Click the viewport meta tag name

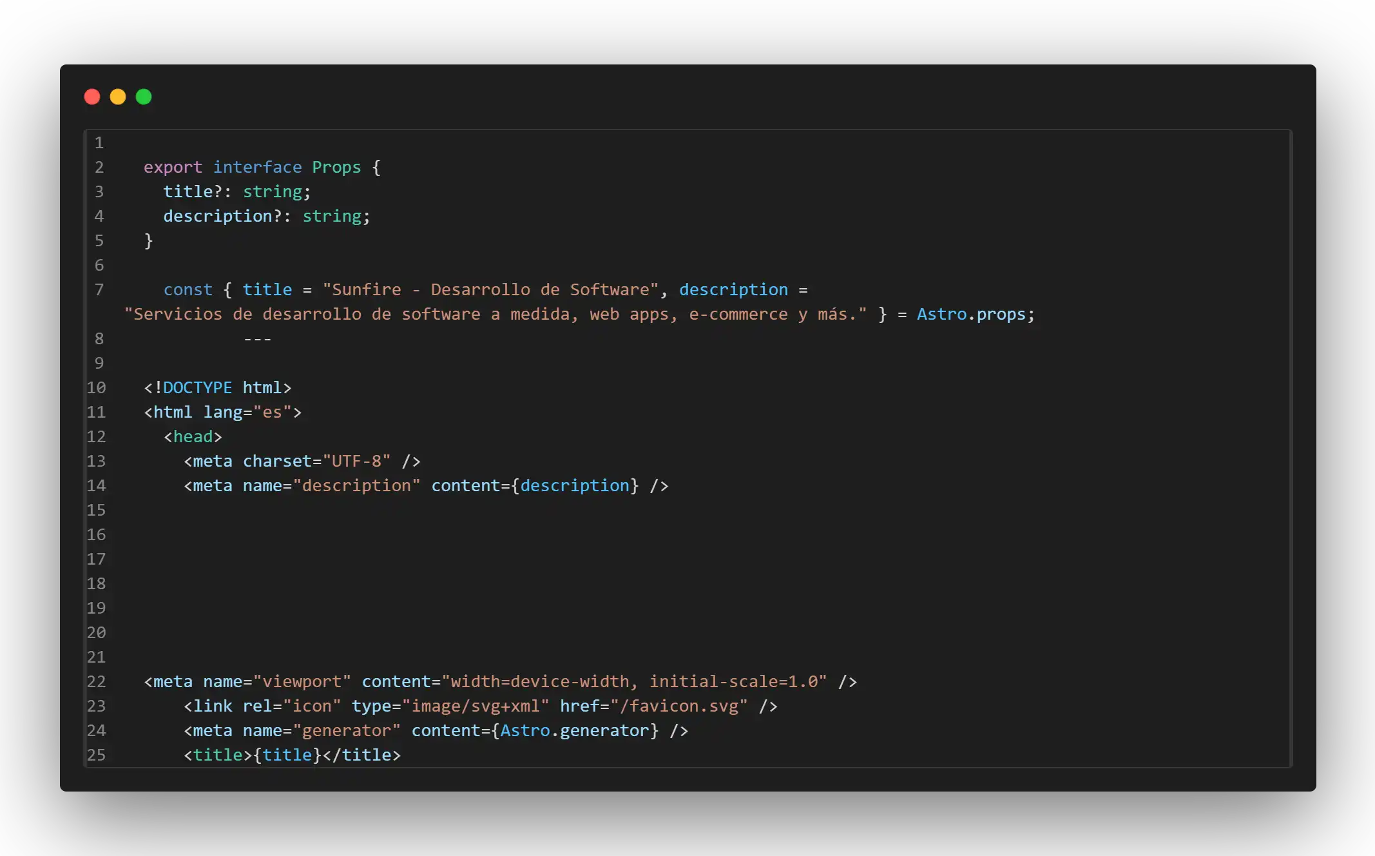point(302,681)
